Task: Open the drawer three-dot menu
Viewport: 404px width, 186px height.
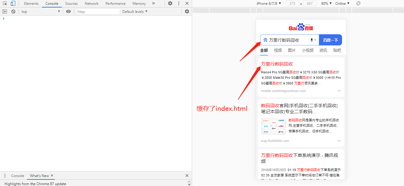Action: pos(5,176)
